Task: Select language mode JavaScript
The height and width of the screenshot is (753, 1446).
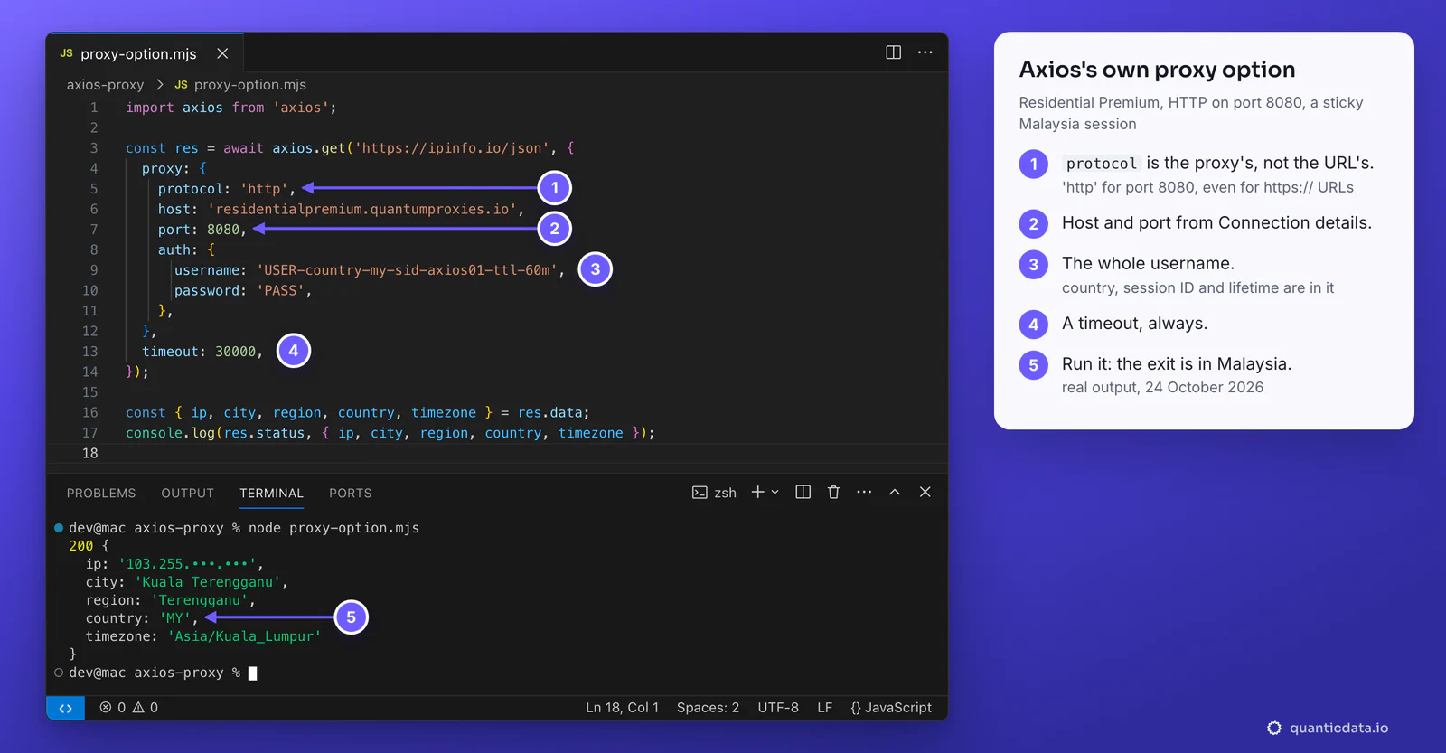Action: tap(891, 708)
